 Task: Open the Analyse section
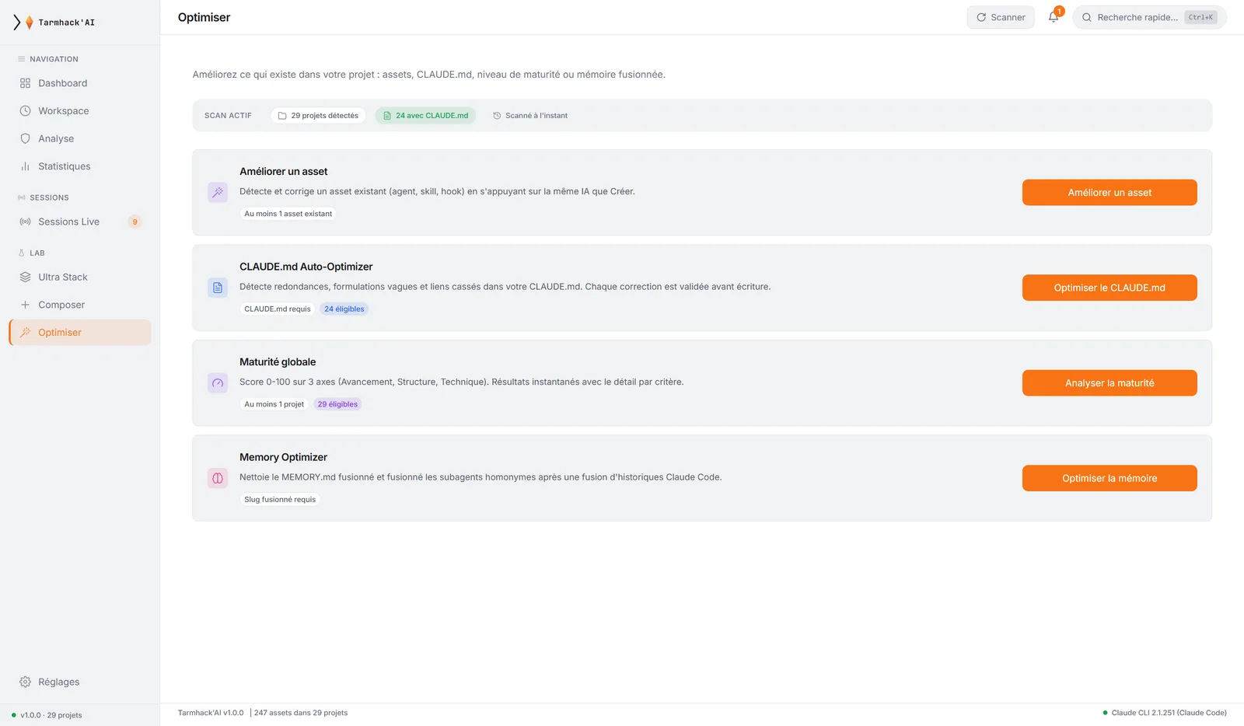point(80,138)
